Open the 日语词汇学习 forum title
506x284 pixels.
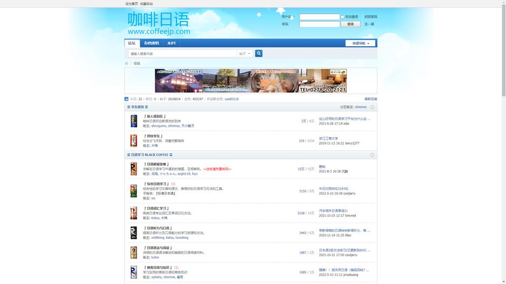click(x=157, y=208)
